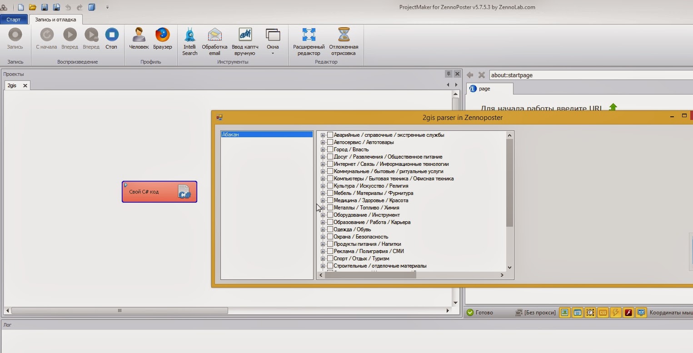This screenshot has width=693, height=353.
Task: Click browser stop X button
Action: [x=481, y=75]
